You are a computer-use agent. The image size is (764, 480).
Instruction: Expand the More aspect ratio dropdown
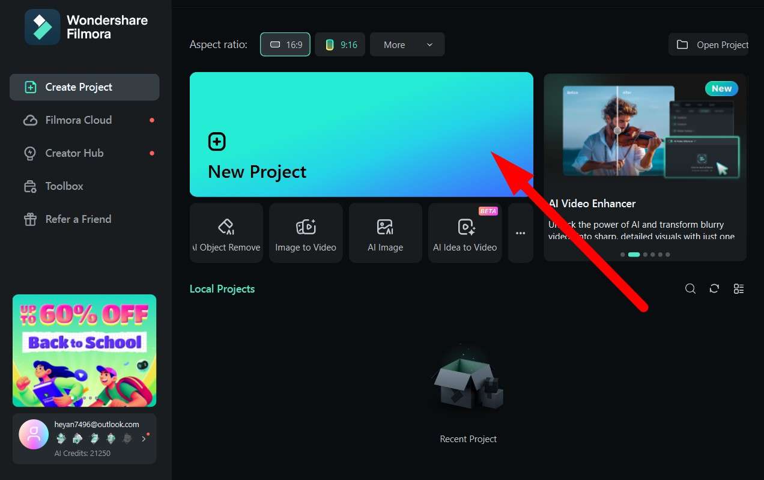point(407,44)
